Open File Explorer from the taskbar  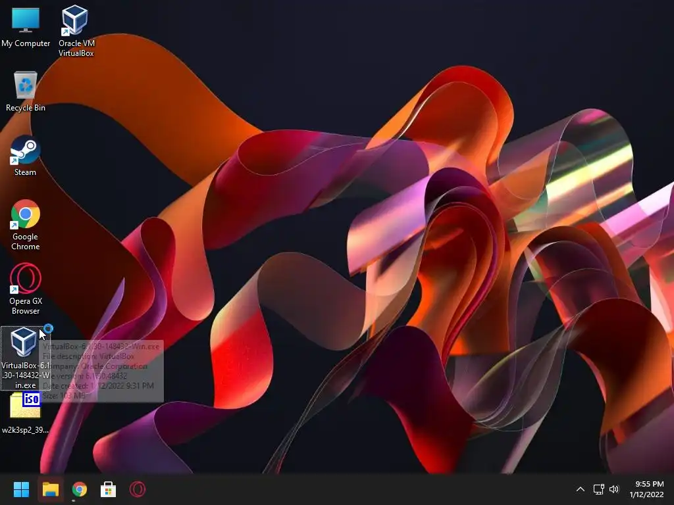pyautogui.click(x=50, y=489)
